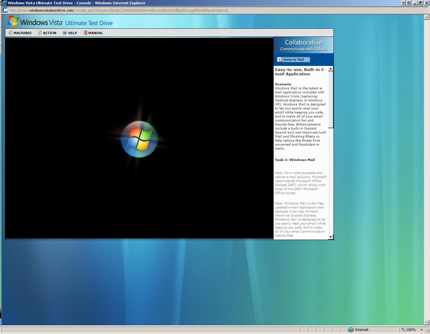Click the 'Collaborative' panel heading
430x334 pixels.
(303, 43)
